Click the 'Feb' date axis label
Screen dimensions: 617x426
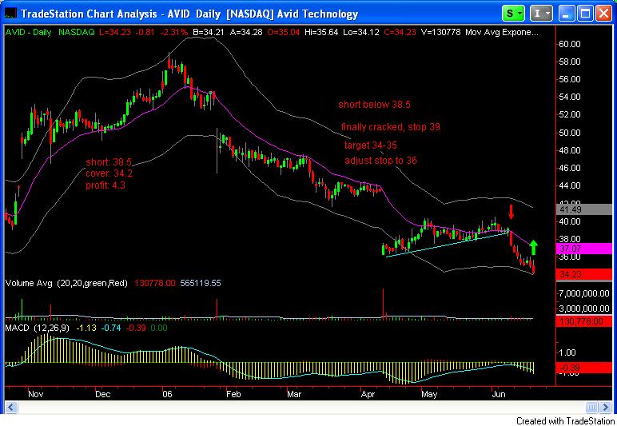[233, 394]
